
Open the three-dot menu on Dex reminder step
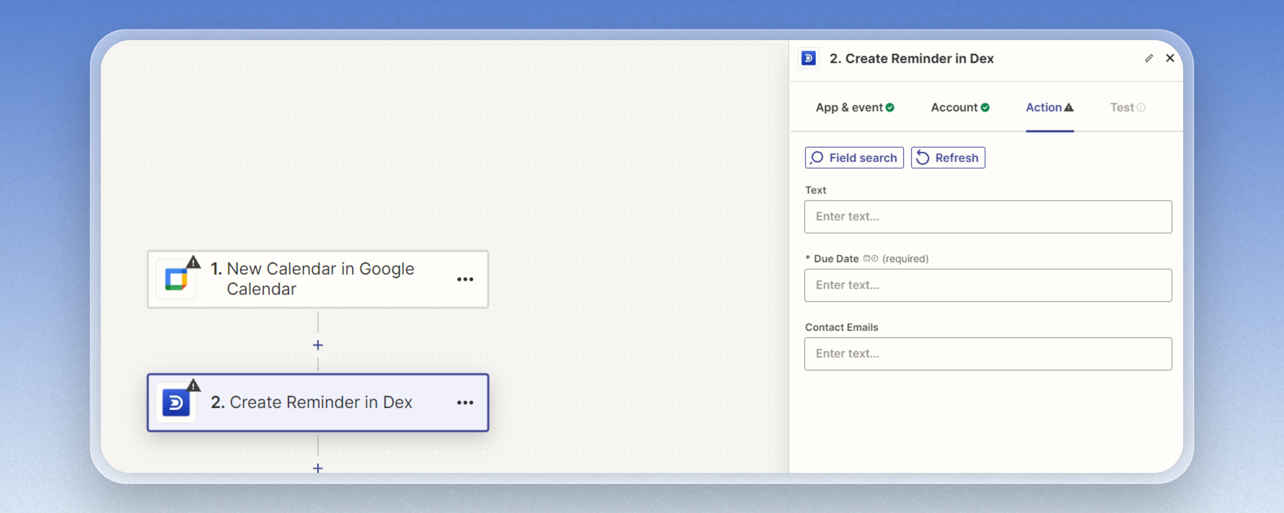tap(464, 403)
